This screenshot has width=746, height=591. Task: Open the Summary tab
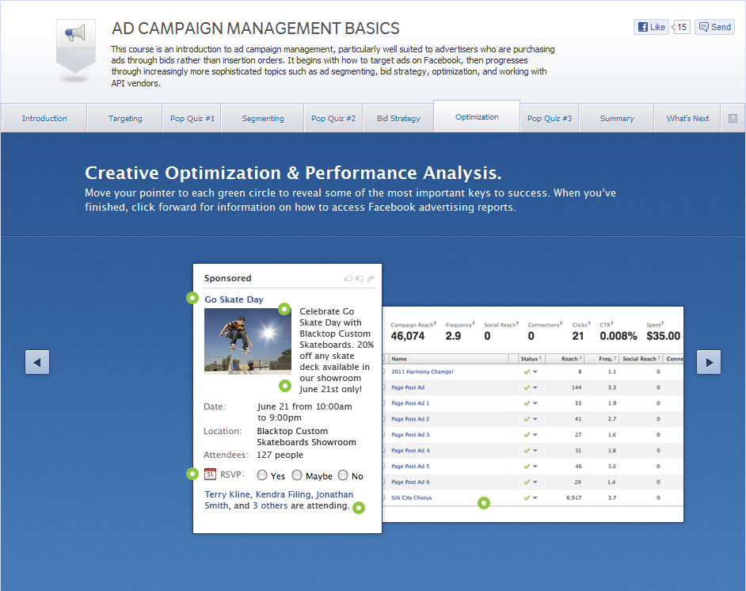click(x=617, y=119)
